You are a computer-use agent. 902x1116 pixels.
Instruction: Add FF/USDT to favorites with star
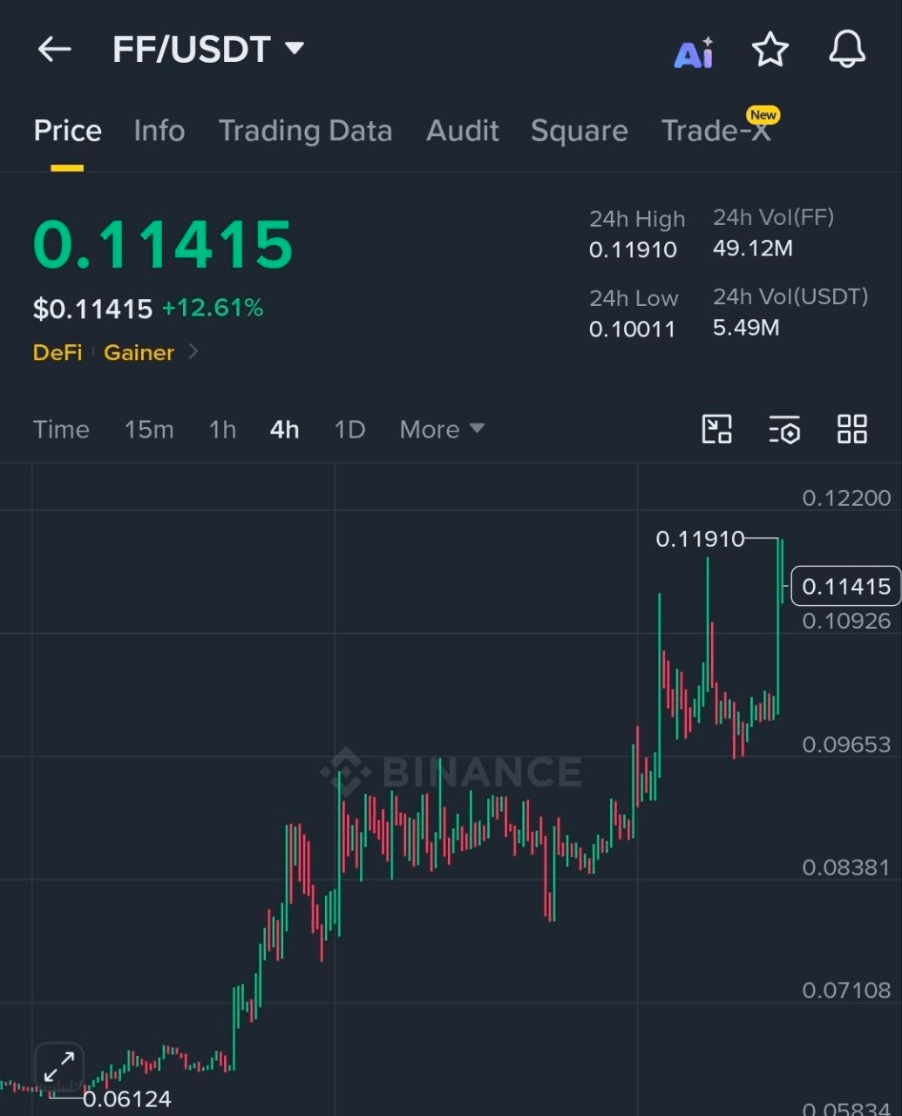click(770, 50)
